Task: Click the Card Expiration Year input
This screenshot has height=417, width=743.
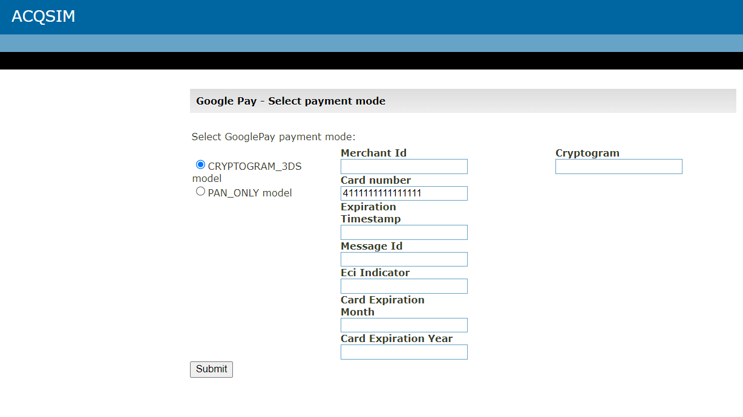Action: 404,352
